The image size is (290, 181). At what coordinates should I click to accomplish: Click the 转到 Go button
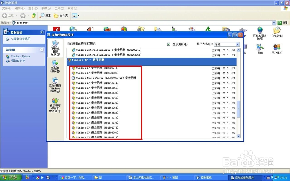coord(283,23)
